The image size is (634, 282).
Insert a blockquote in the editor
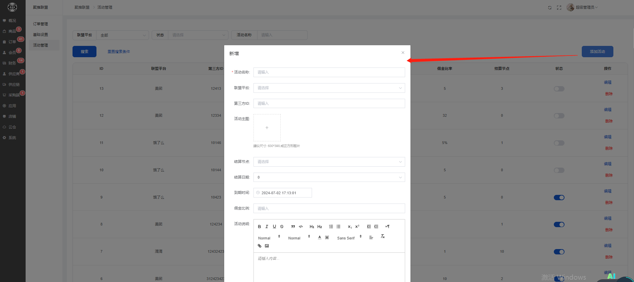point(293,226)
